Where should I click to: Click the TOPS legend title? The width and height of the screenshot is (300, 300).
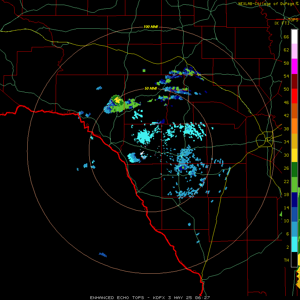[293, 20]
